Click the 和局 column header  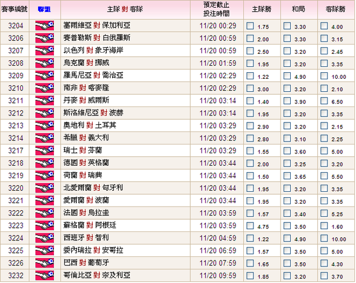pos(299,9)
